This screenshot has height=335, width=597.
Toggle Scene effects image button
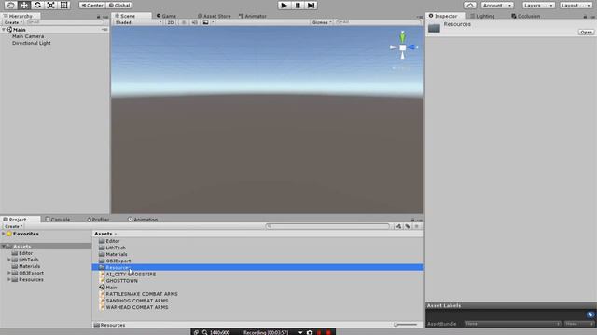205,22
